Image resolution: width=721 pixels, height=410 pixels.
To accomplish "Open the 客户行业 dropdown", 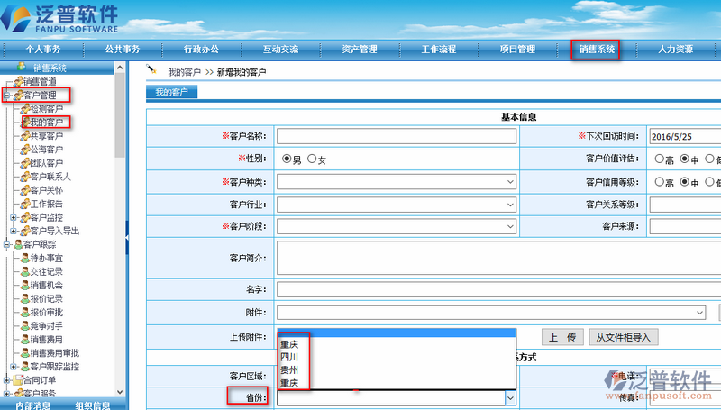I will point(397,205).
